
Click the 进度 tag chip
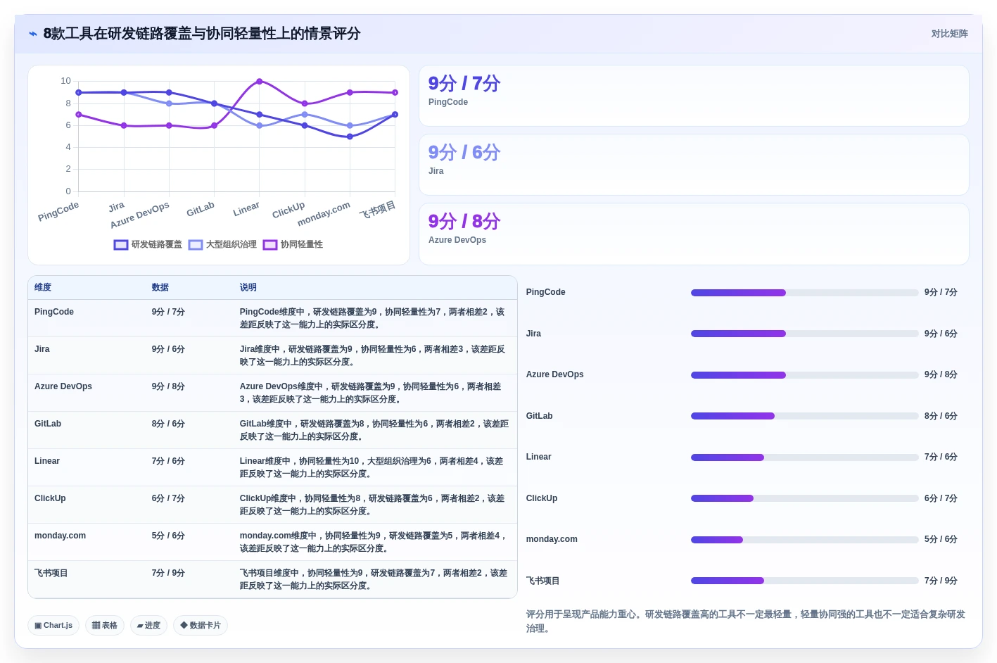(148, 625)
